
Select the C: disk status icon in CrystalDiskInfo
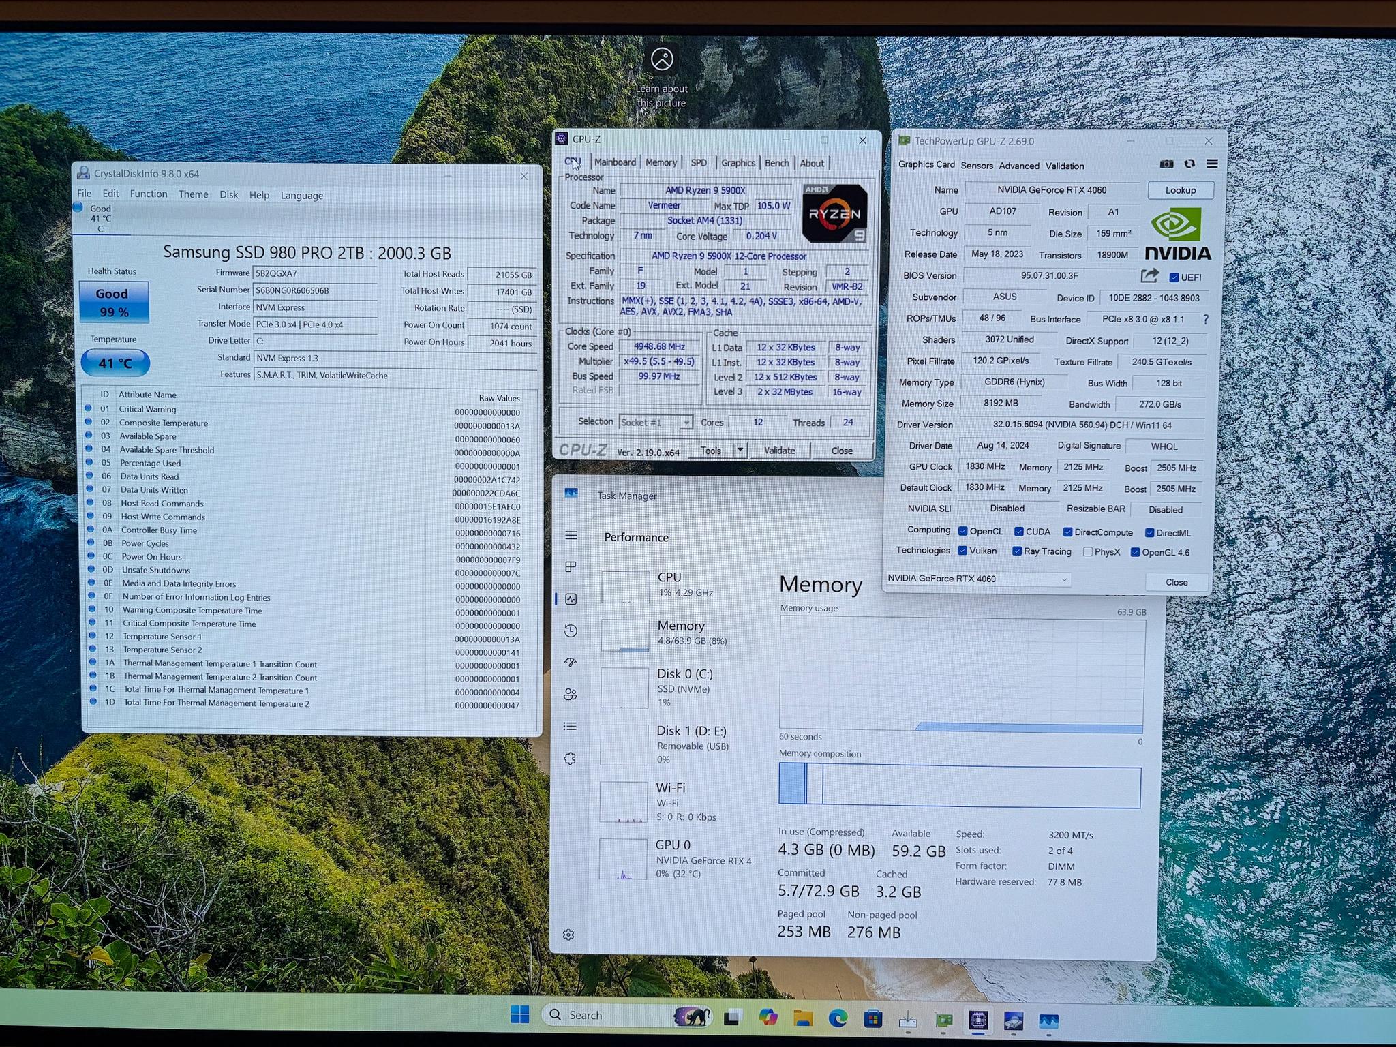coord(78,207)
